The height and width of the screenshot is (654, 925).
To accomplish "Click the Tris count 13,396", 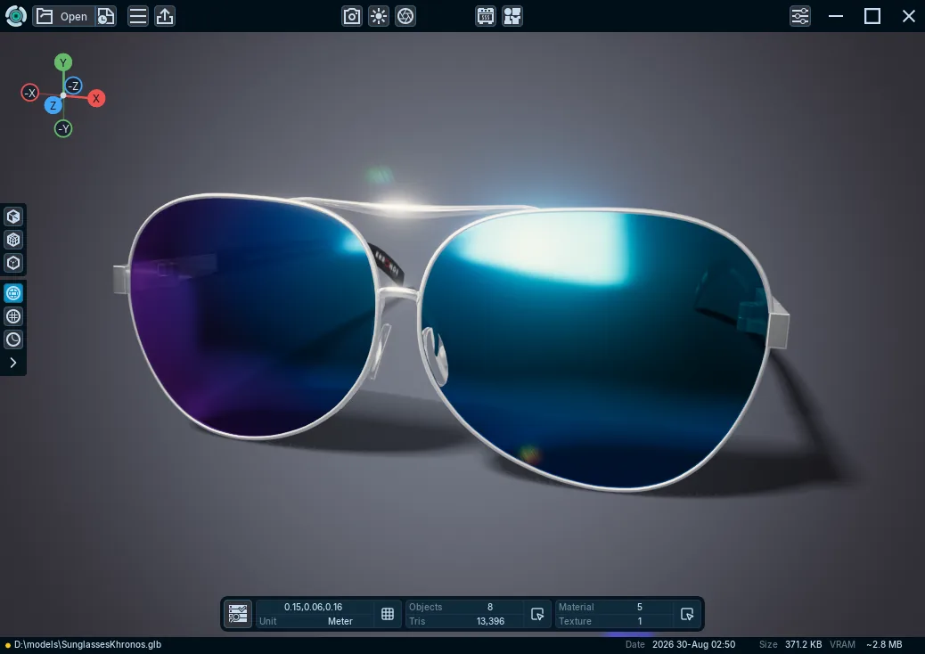I will (490, 621).
